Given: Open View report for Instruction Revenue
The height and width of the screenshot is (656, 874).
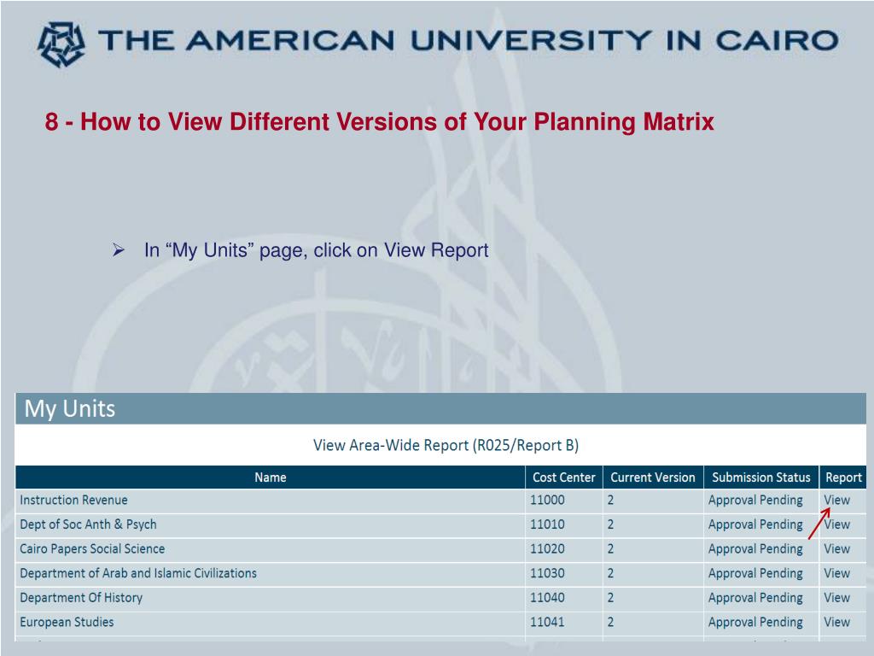Looking at the screenshot, I should [x=836, y=500].
